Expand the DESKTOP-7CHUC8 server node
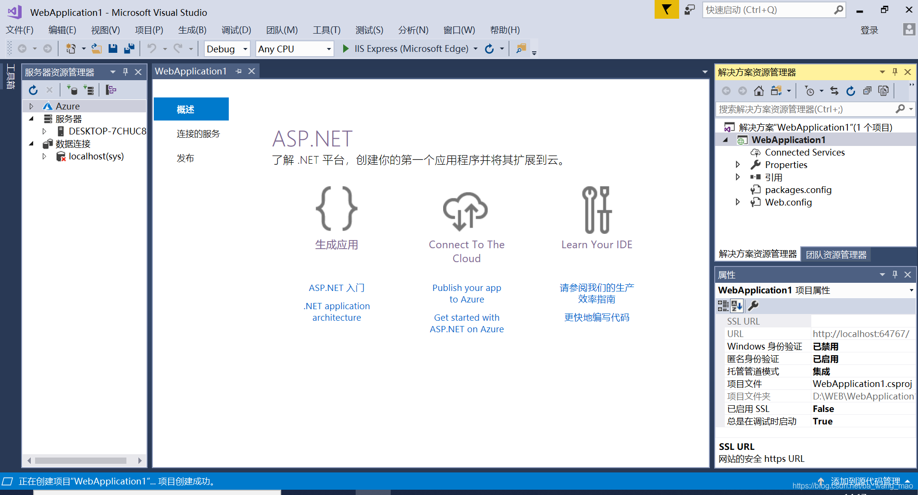Screen dimensions: 918x495 (44, 131)
